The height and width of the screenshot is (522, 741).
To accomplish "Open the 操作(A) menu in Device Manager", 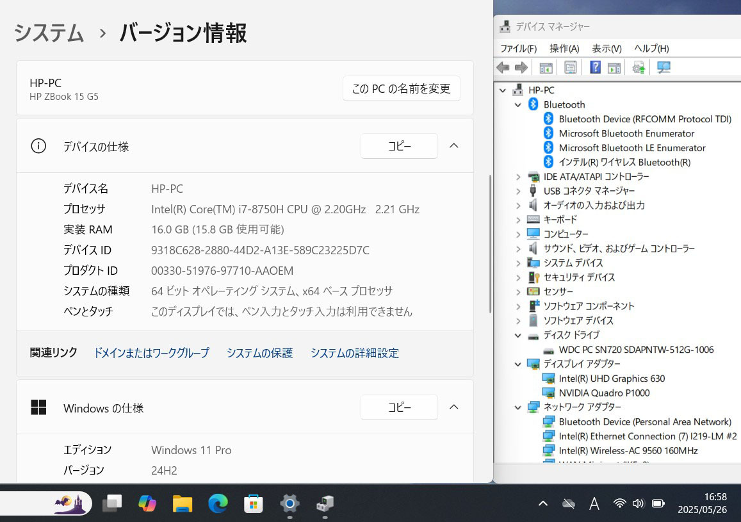I will pyautogui.click(x=564, y=48).
